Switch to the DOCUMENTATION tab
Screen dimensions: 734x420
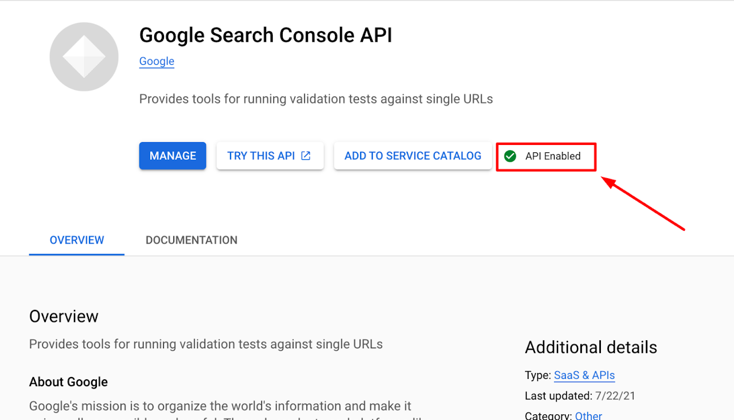[192, 240]
